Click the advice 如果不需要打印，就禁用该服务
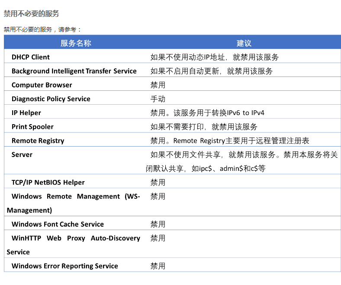 [x=204, y=127]
